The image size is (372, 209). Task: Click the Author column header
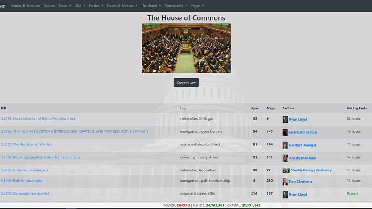pyautogui.click(x=288, y=108)
